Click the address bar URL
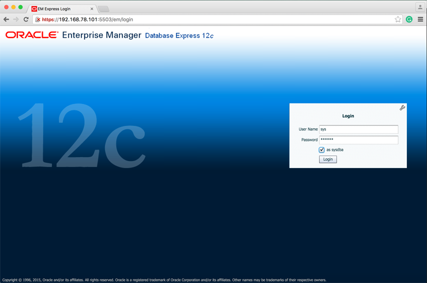 point(87,20)
